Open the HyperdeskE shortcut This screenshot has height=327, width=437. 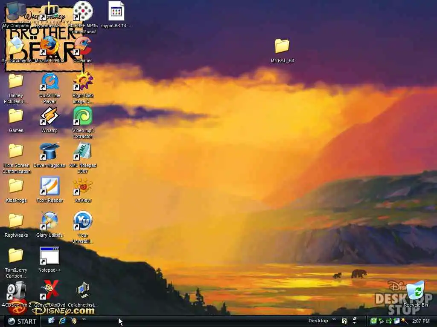tap(50, 14)
